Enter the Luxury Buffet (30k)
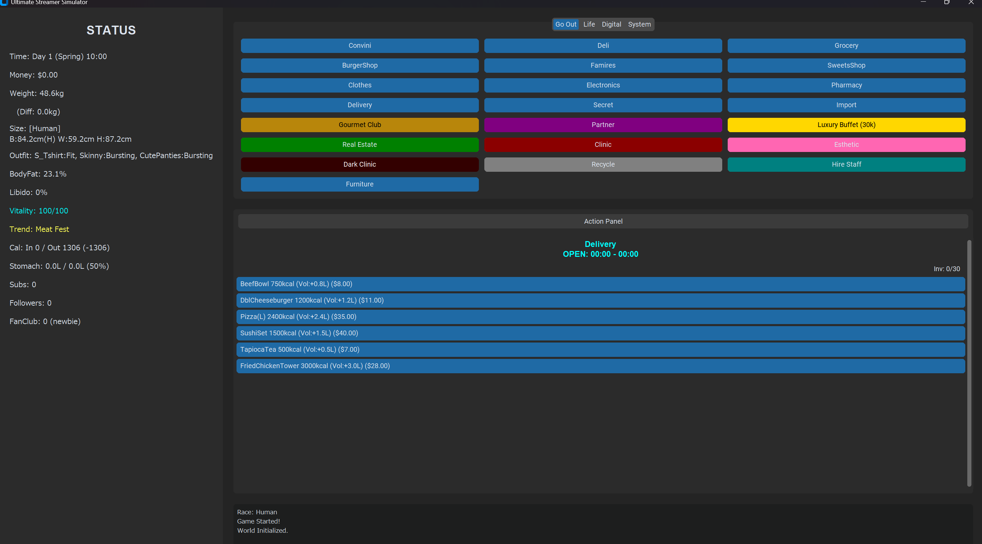The image size is (982, 544). tap(846, 125)
